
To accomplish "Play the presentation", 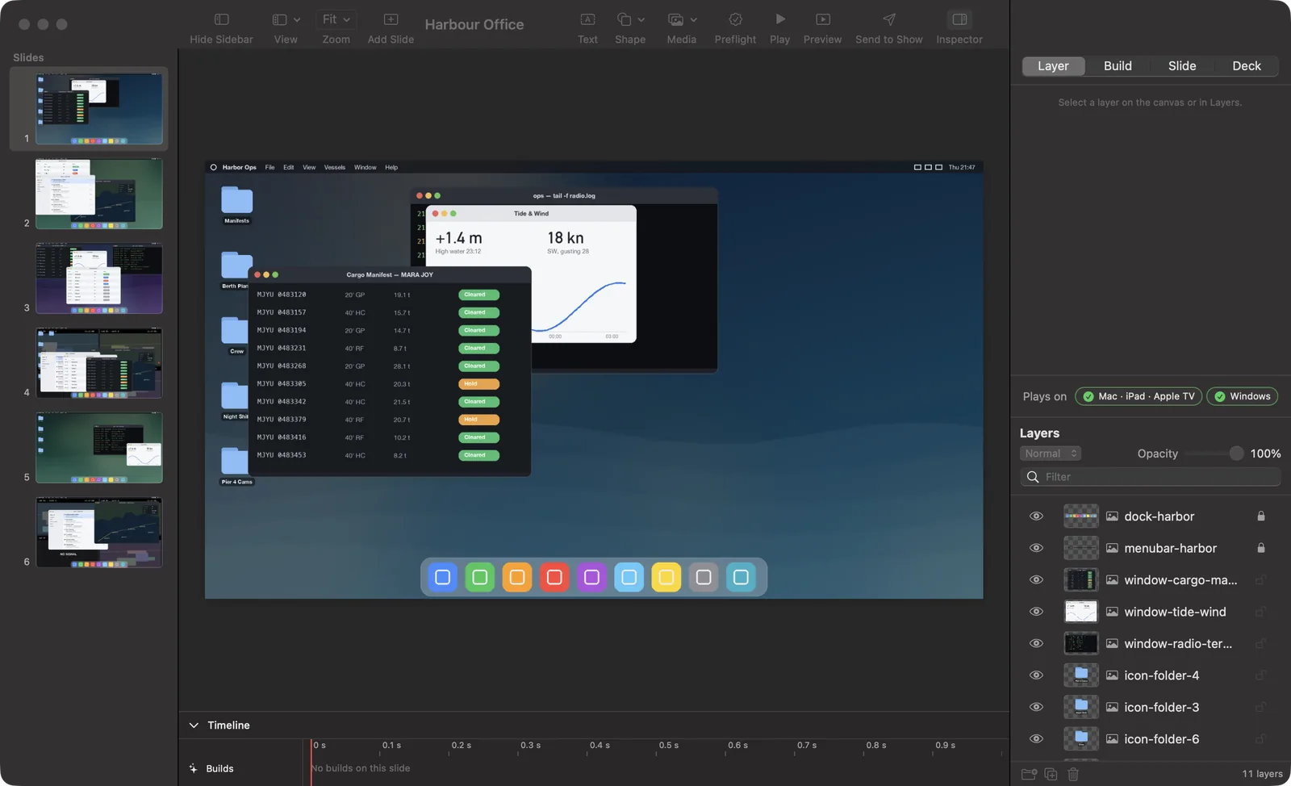I will [x=779, y=19].
